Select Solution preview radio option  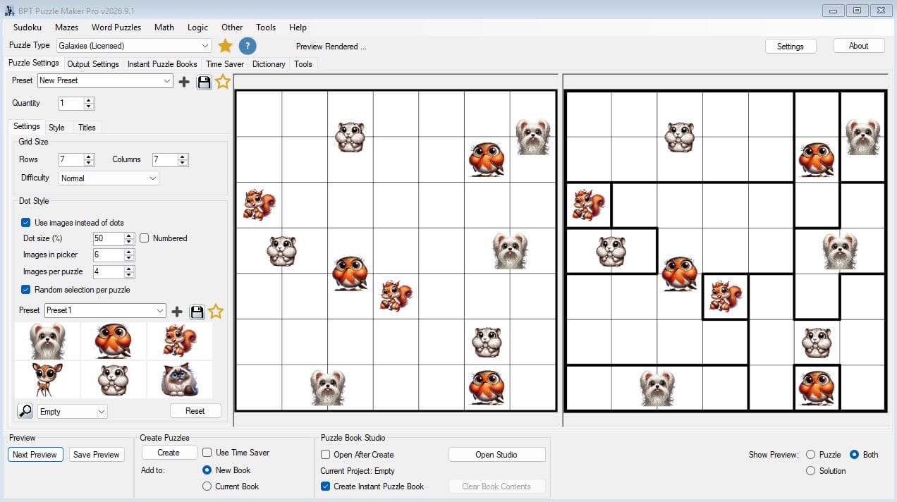click(x=810, y=471)
